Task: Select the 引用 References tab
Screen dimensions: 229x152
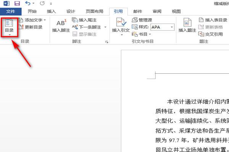Action: [118, 11]
